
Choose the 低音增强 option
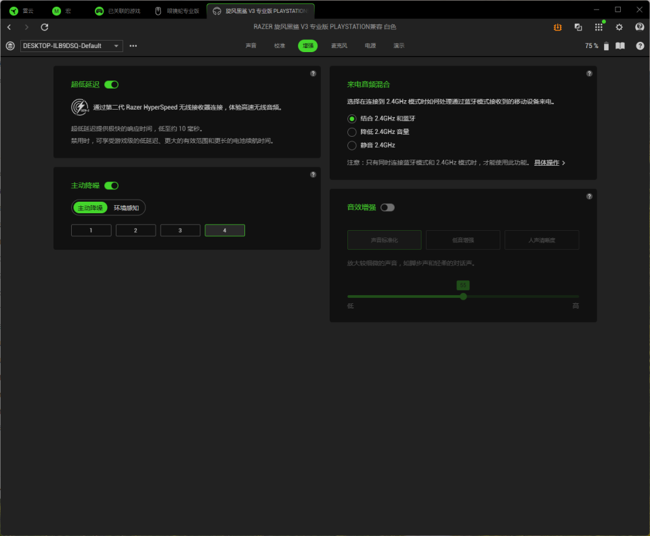(463, 240)
